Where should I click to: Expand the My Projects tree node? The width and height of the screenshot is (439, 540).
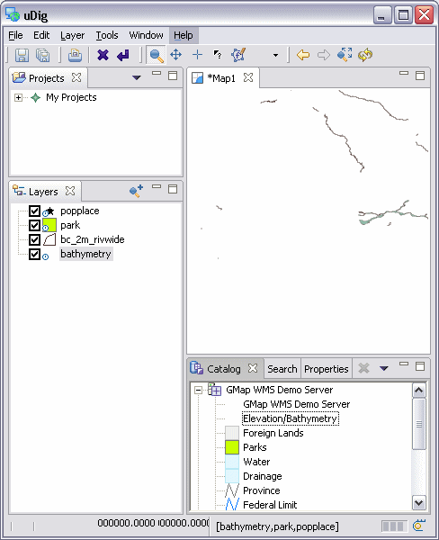click(x=18, y=98)
